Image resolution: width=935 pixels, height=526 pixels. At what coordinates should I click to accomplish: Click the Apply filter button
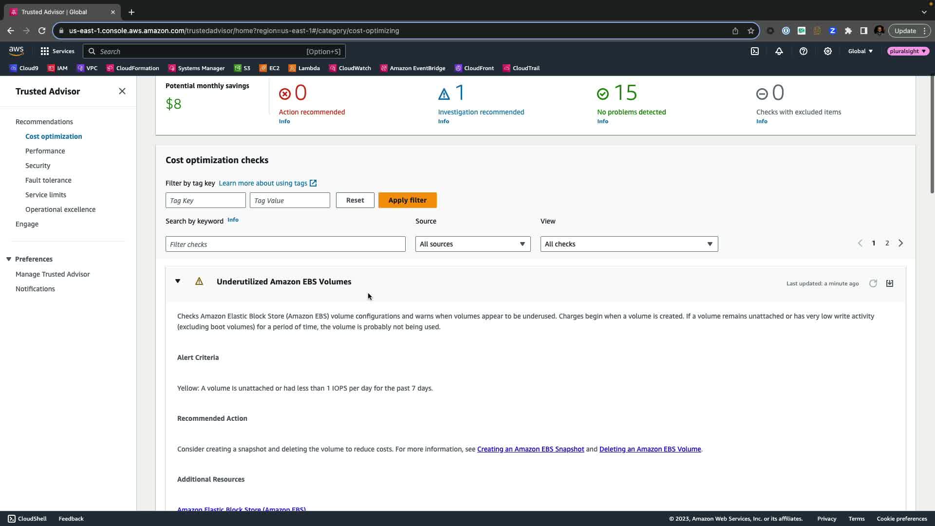[x=407, y=200]
